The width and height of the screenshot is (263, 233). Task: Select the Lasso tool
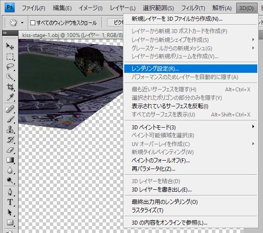pos(10,67)
